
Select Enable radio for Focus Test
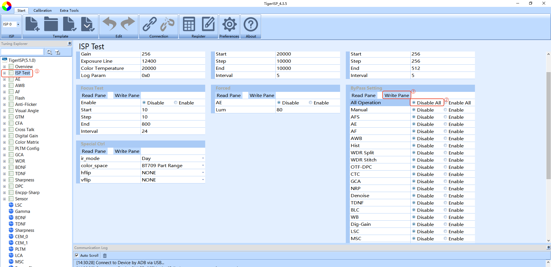184,103
